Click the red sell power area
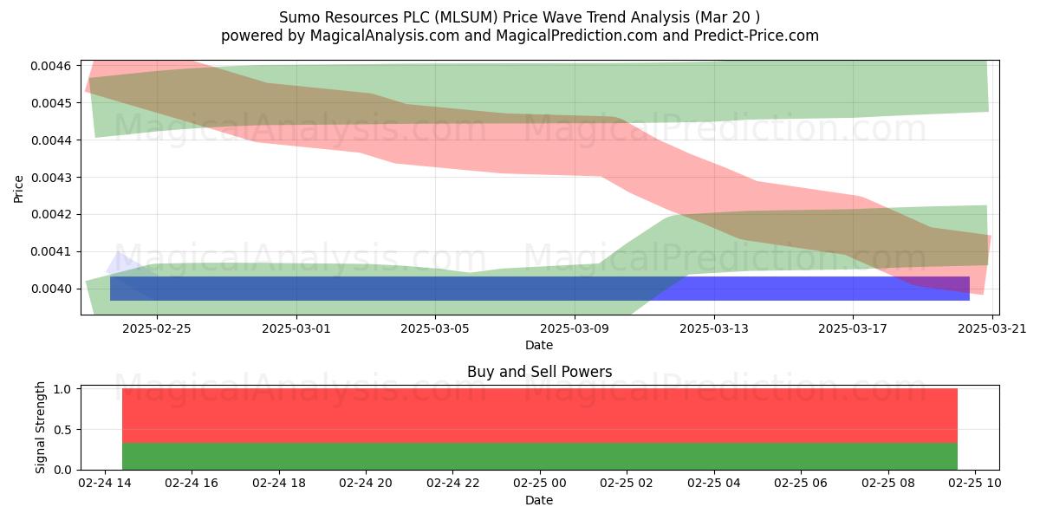 coord(540,416)
